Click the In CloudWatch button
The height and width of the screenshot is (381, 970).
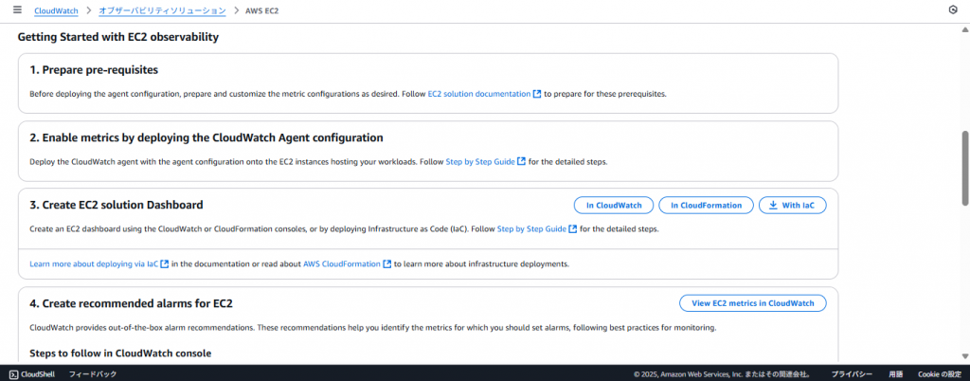tap(613, 205)
